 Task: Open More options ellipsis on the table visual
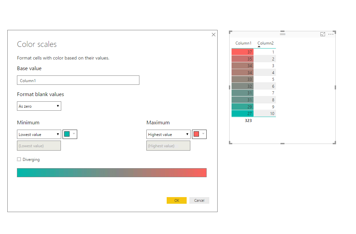coord(331,34)
